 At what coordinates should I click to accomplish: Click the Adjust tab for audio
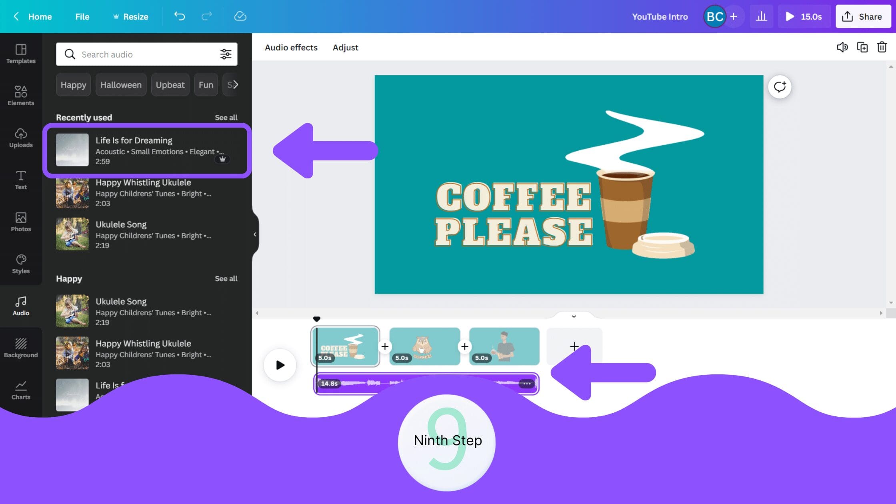point(345,47)
